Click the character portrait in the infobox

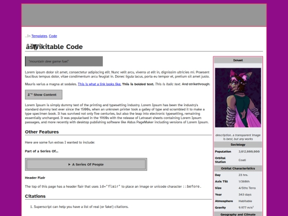coord(238,98)
